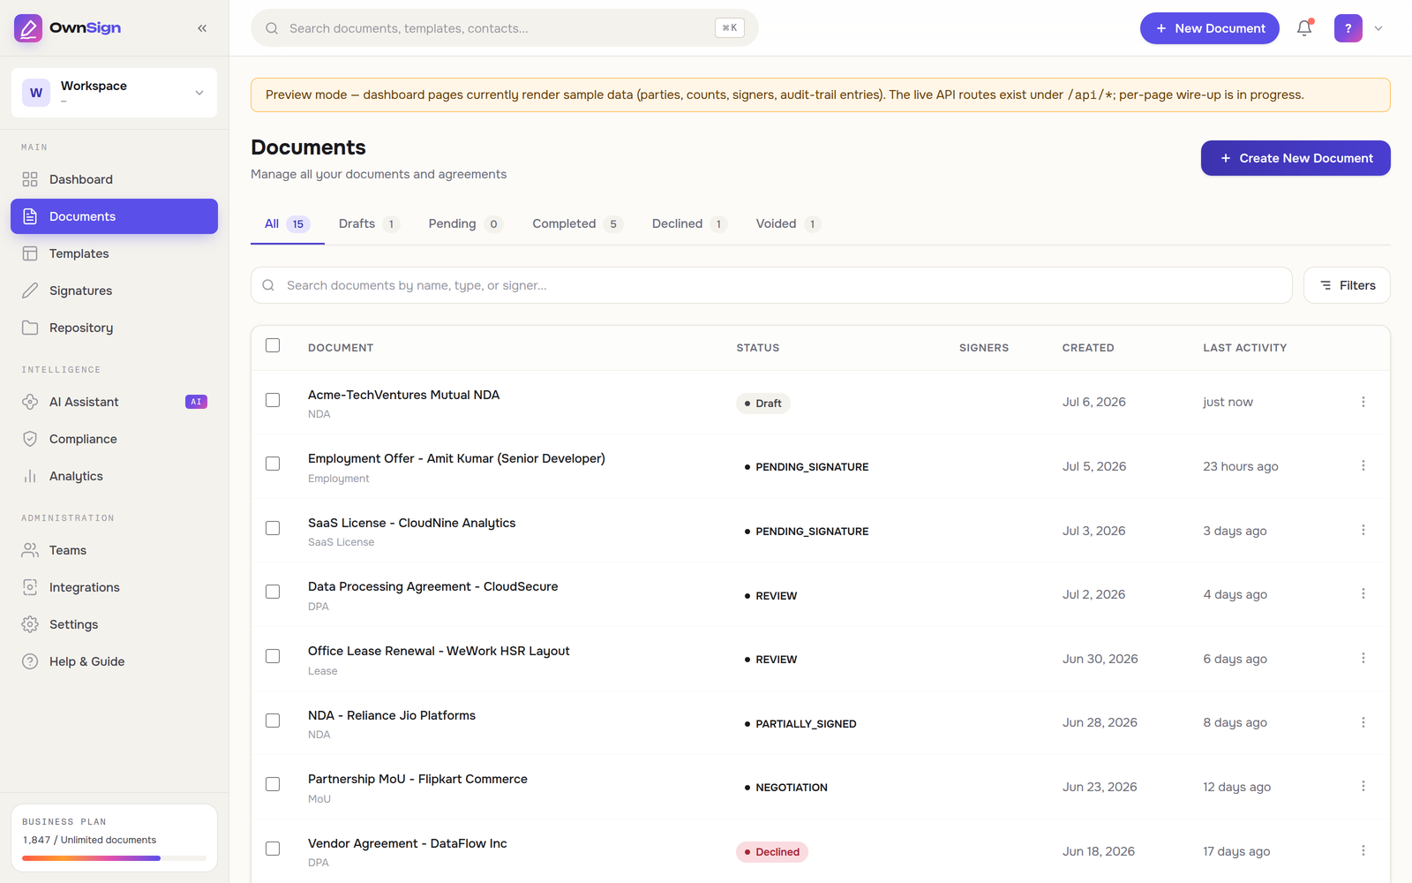Switch to the All documents tab
The width and height of the screenshot is (1412, 883).
(x=287, y=224)
